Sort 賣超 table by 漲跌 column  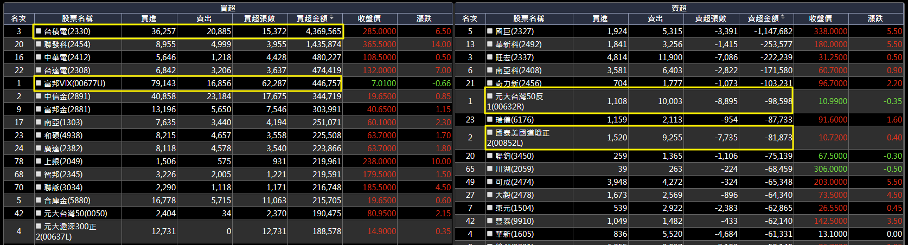click(x=875, y=18)
